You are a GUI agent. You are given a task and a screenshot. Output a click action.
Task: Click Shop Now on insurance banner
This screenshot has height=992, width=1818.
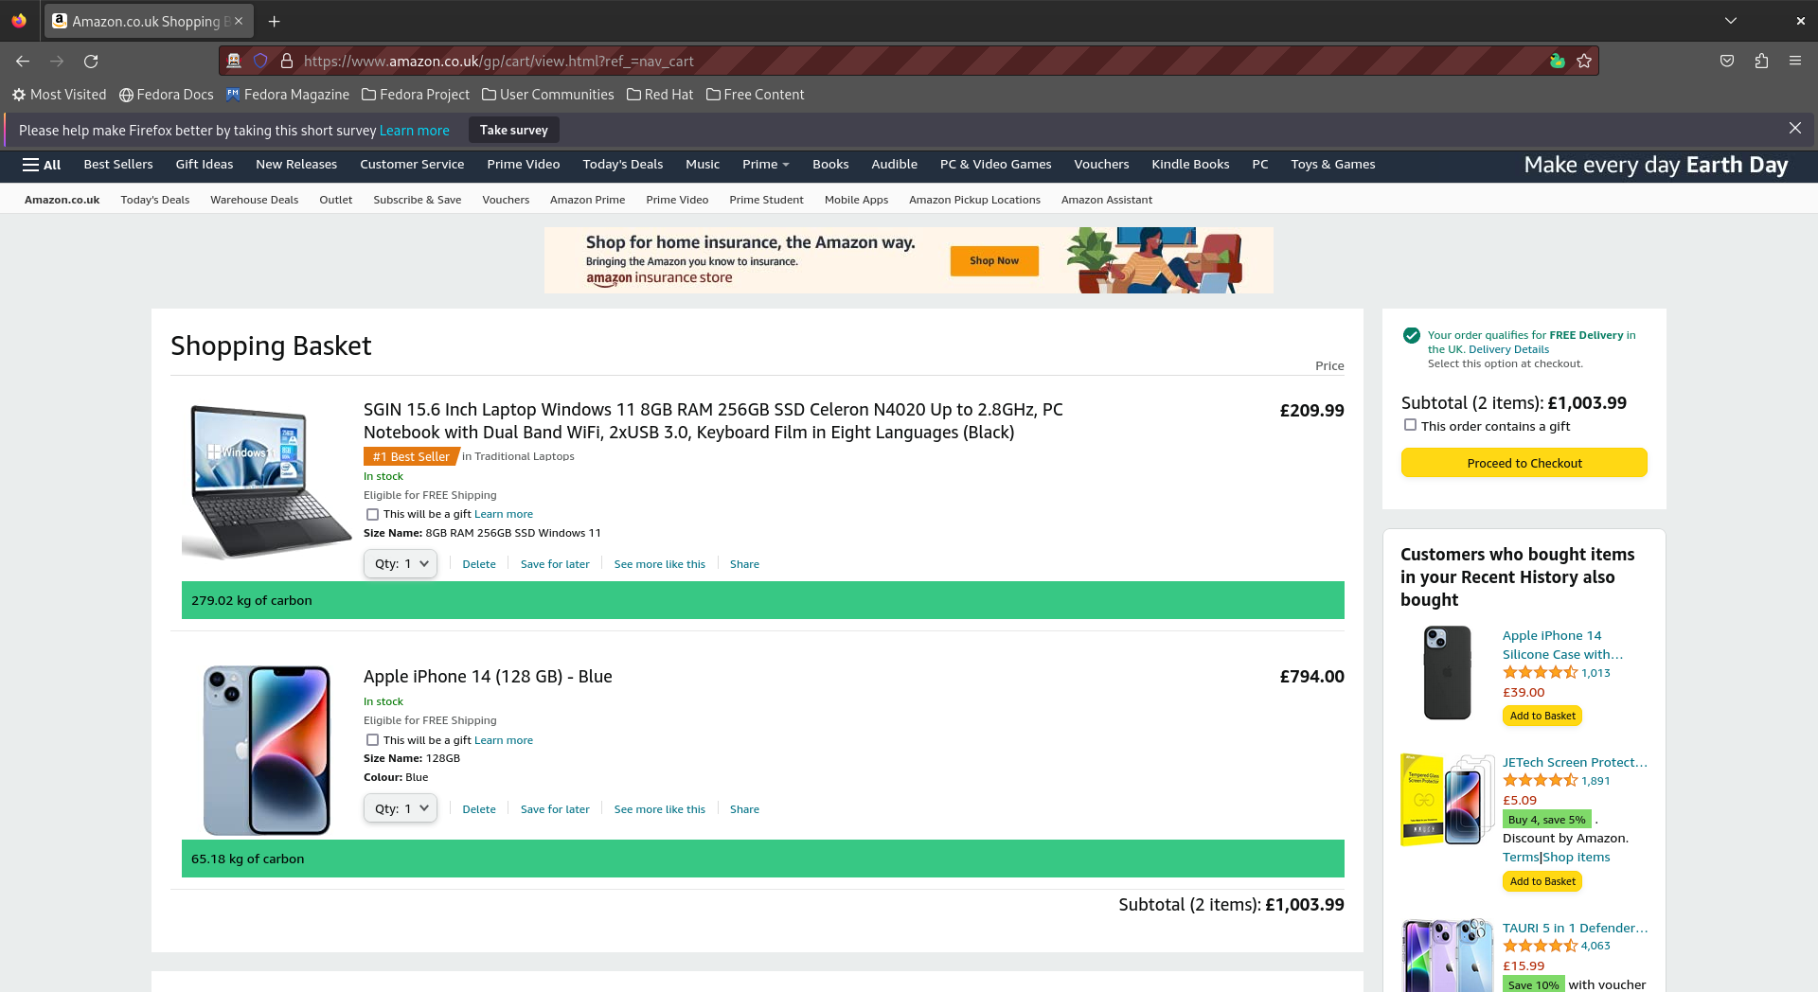(x=994, y=261)
